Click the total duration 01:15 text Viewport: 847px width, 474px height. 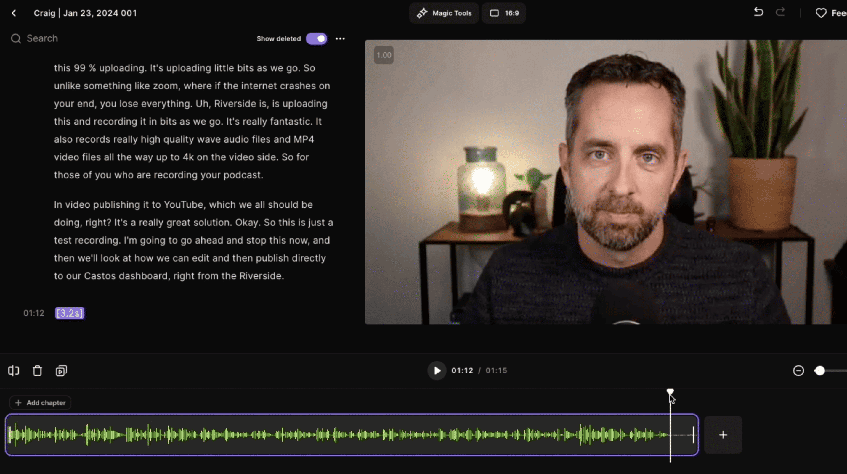click(496, 371)
